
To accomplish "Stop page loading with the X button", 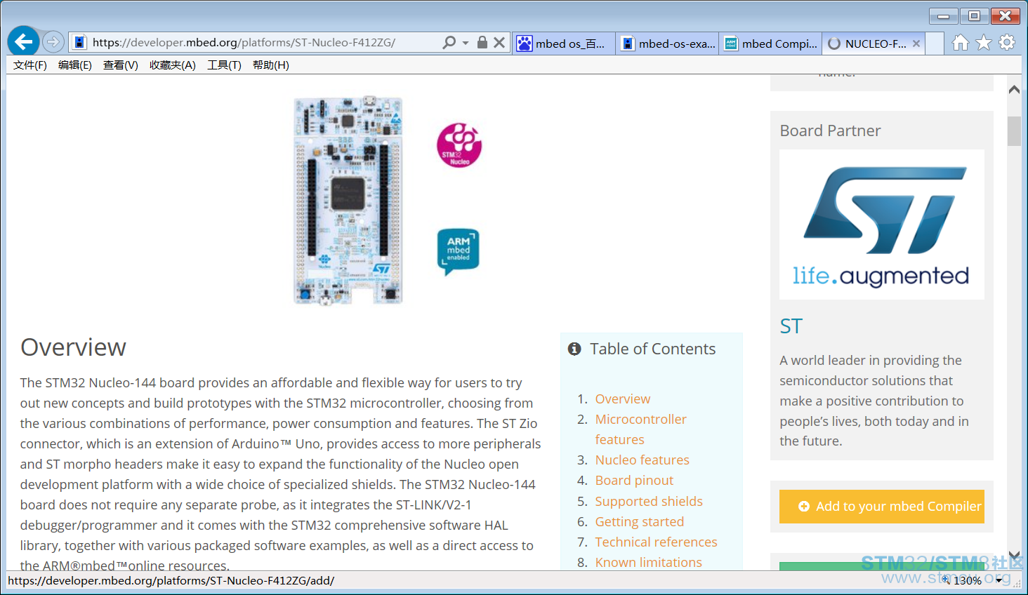I will coord(499,42).
